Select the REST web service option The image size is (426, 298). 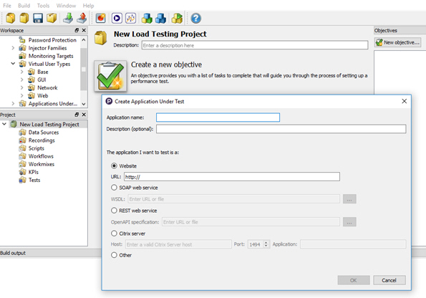click(114, 211)
